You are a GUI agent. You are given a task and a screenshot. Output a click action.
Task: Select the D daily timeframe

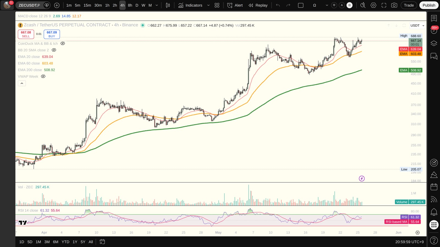click(137, 5)
